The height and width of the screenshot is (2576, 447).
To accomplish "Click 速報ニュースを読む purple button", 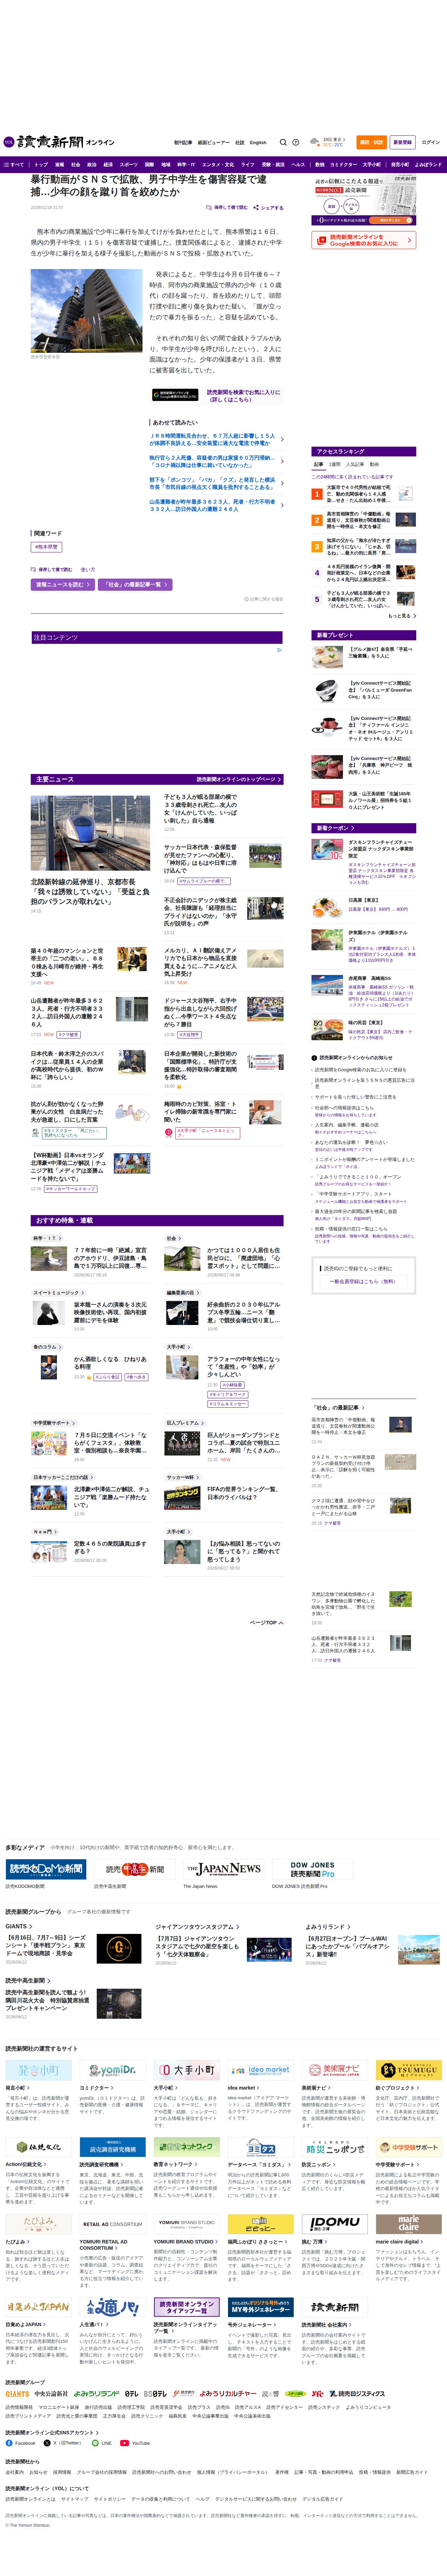I will coord(63,585).
